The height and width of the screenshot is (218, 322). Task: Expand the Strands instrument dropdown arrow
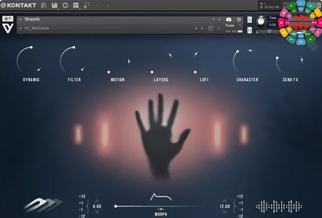pyautogui.click(x=20, y=19)
